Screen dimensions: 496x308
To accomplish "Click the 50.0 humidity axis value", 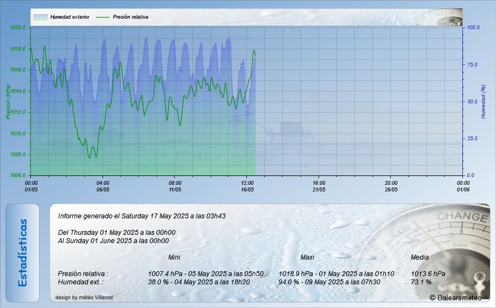I will tap(472, 101).
